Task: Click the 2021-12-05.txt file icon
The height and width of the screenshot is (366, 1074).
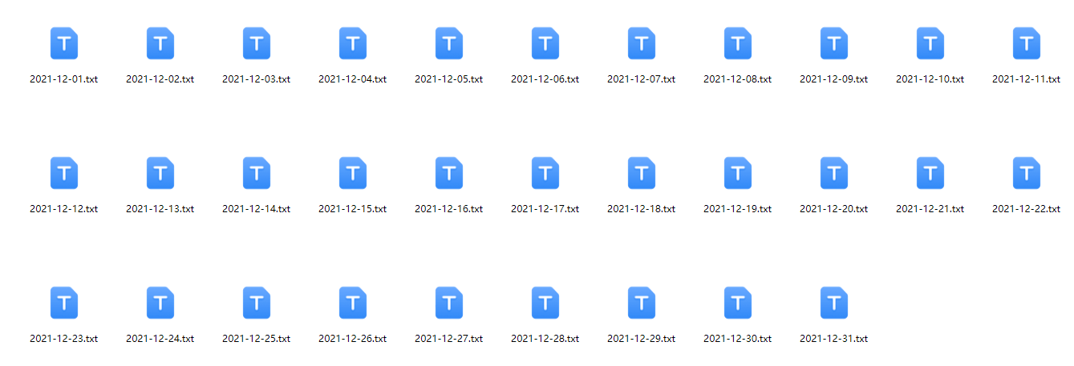Action: tap(448, 43)
